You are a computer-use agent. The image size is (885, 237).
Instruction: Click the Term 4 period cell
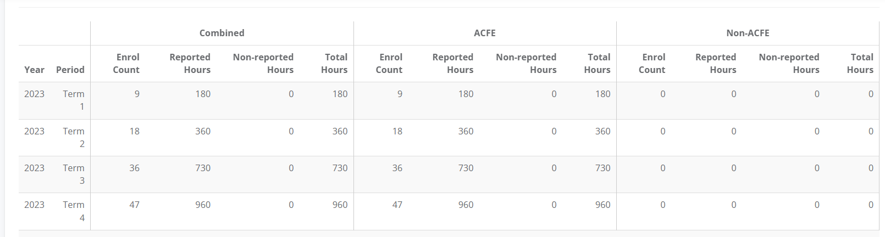(x=74, y=211)
